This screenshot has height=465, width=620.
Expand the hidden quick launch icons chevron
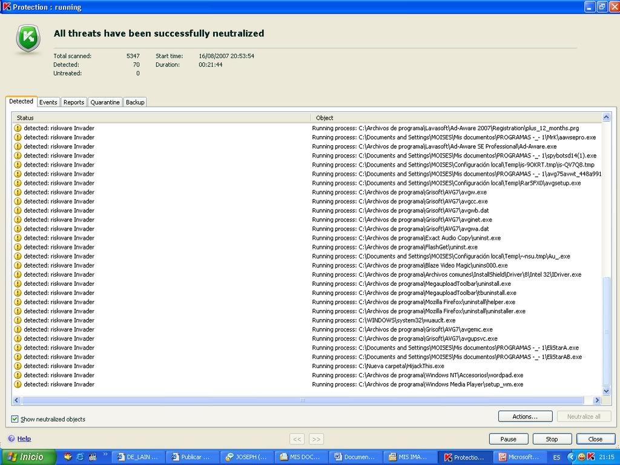[105, 454]
